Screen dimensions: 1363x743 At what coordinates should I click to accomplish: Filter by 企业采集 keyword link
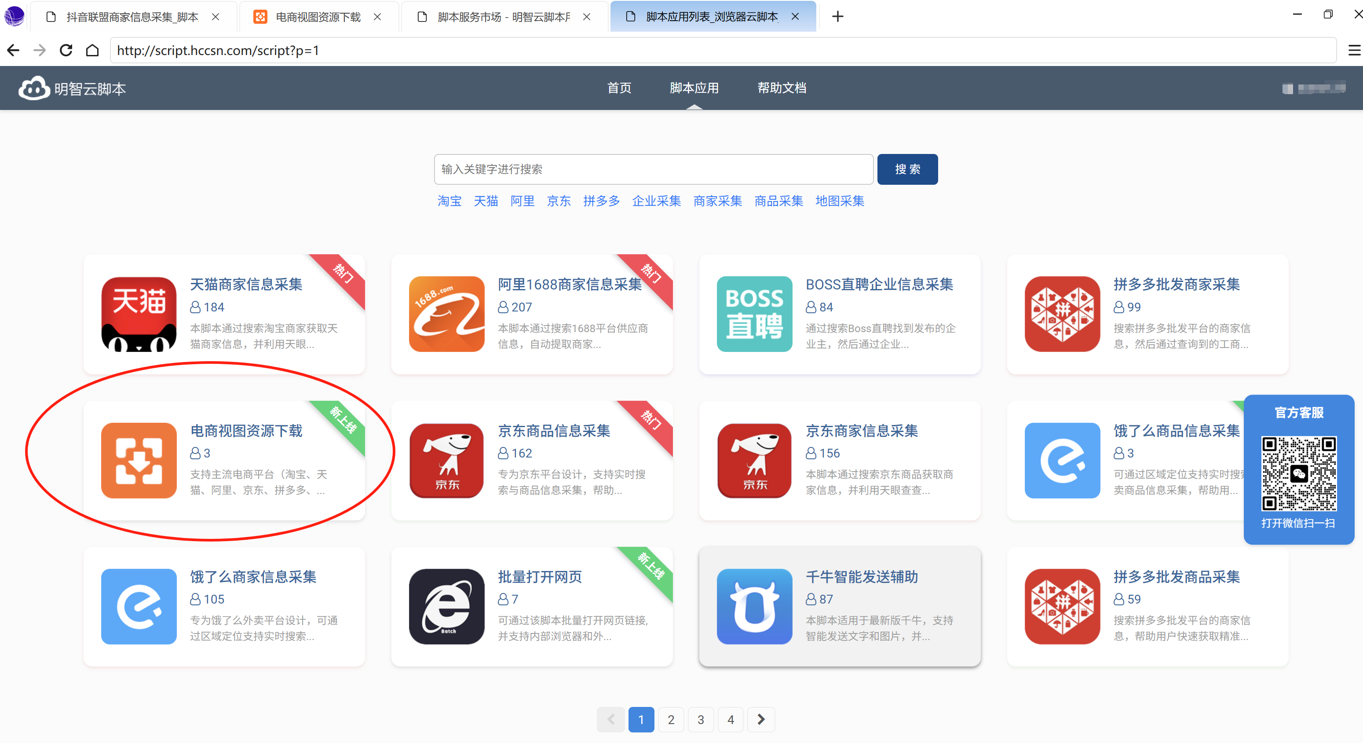click(x=657, y=201)
